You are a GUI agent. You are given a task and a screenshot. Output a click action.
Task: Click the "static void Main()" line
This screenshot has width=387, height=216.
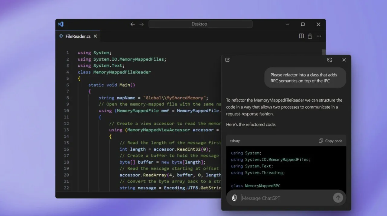pyautogui.click(x=112, y=85)
